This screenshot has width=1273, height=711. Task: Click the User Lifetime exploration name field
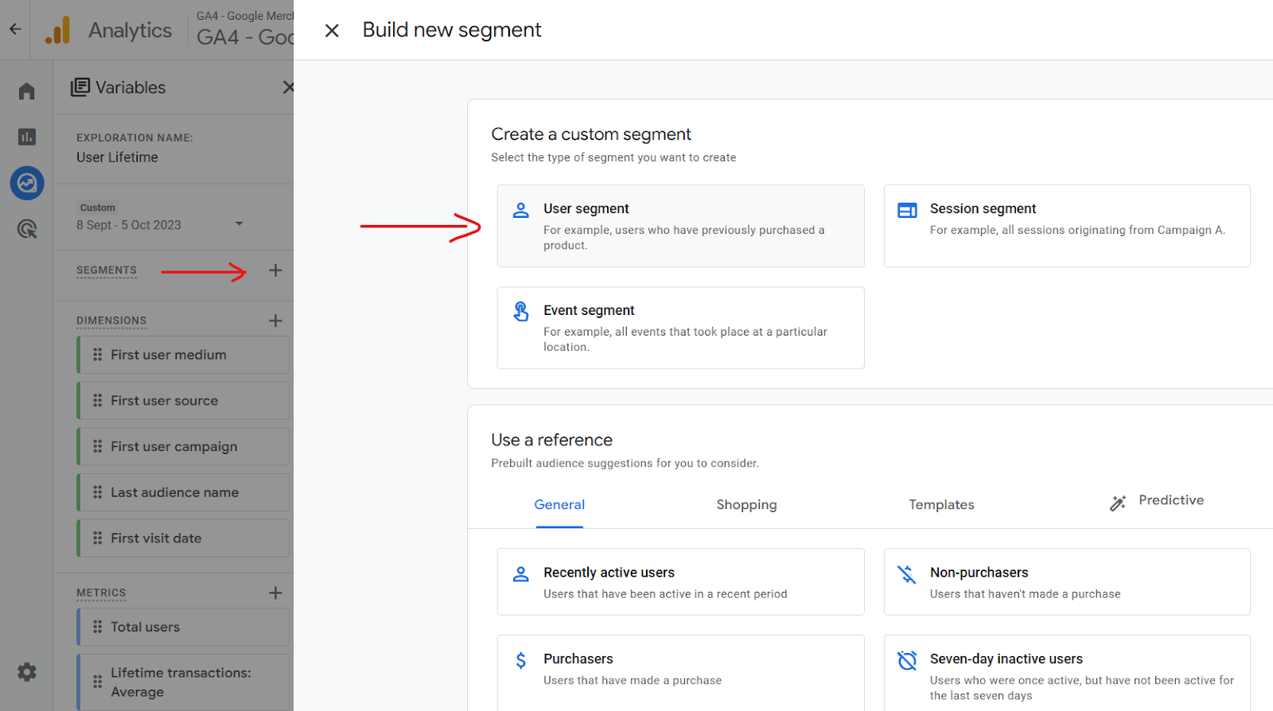117,157
